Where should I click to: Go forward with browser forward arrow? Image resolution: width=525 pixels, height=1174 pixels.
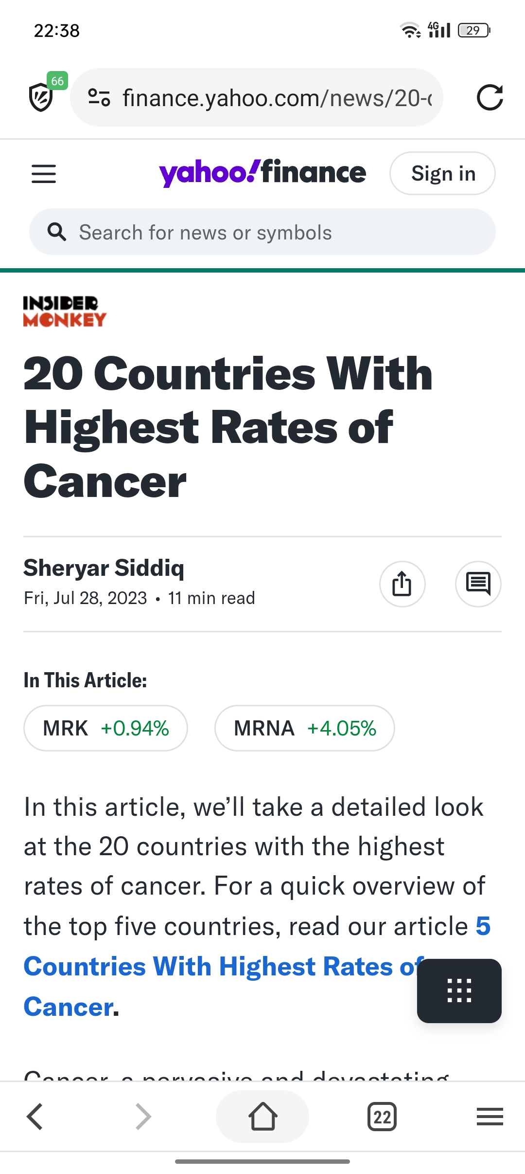pos(143,1116)
